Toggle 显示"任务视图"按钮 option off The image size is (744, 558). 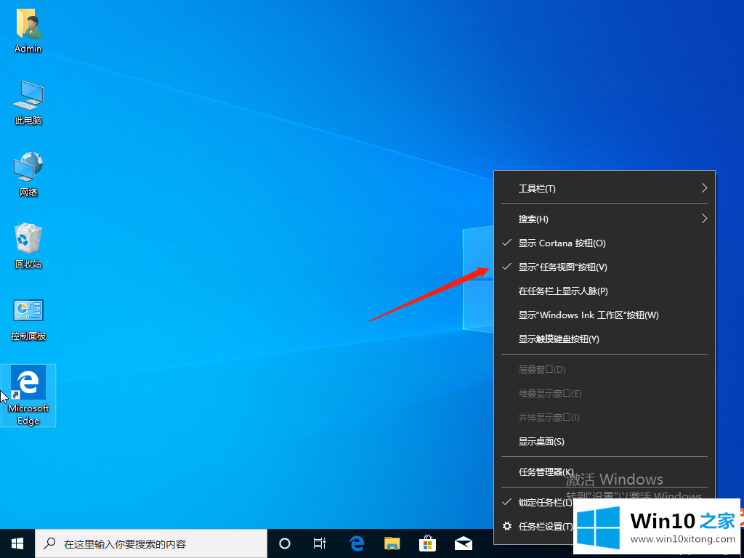[562, 267]
